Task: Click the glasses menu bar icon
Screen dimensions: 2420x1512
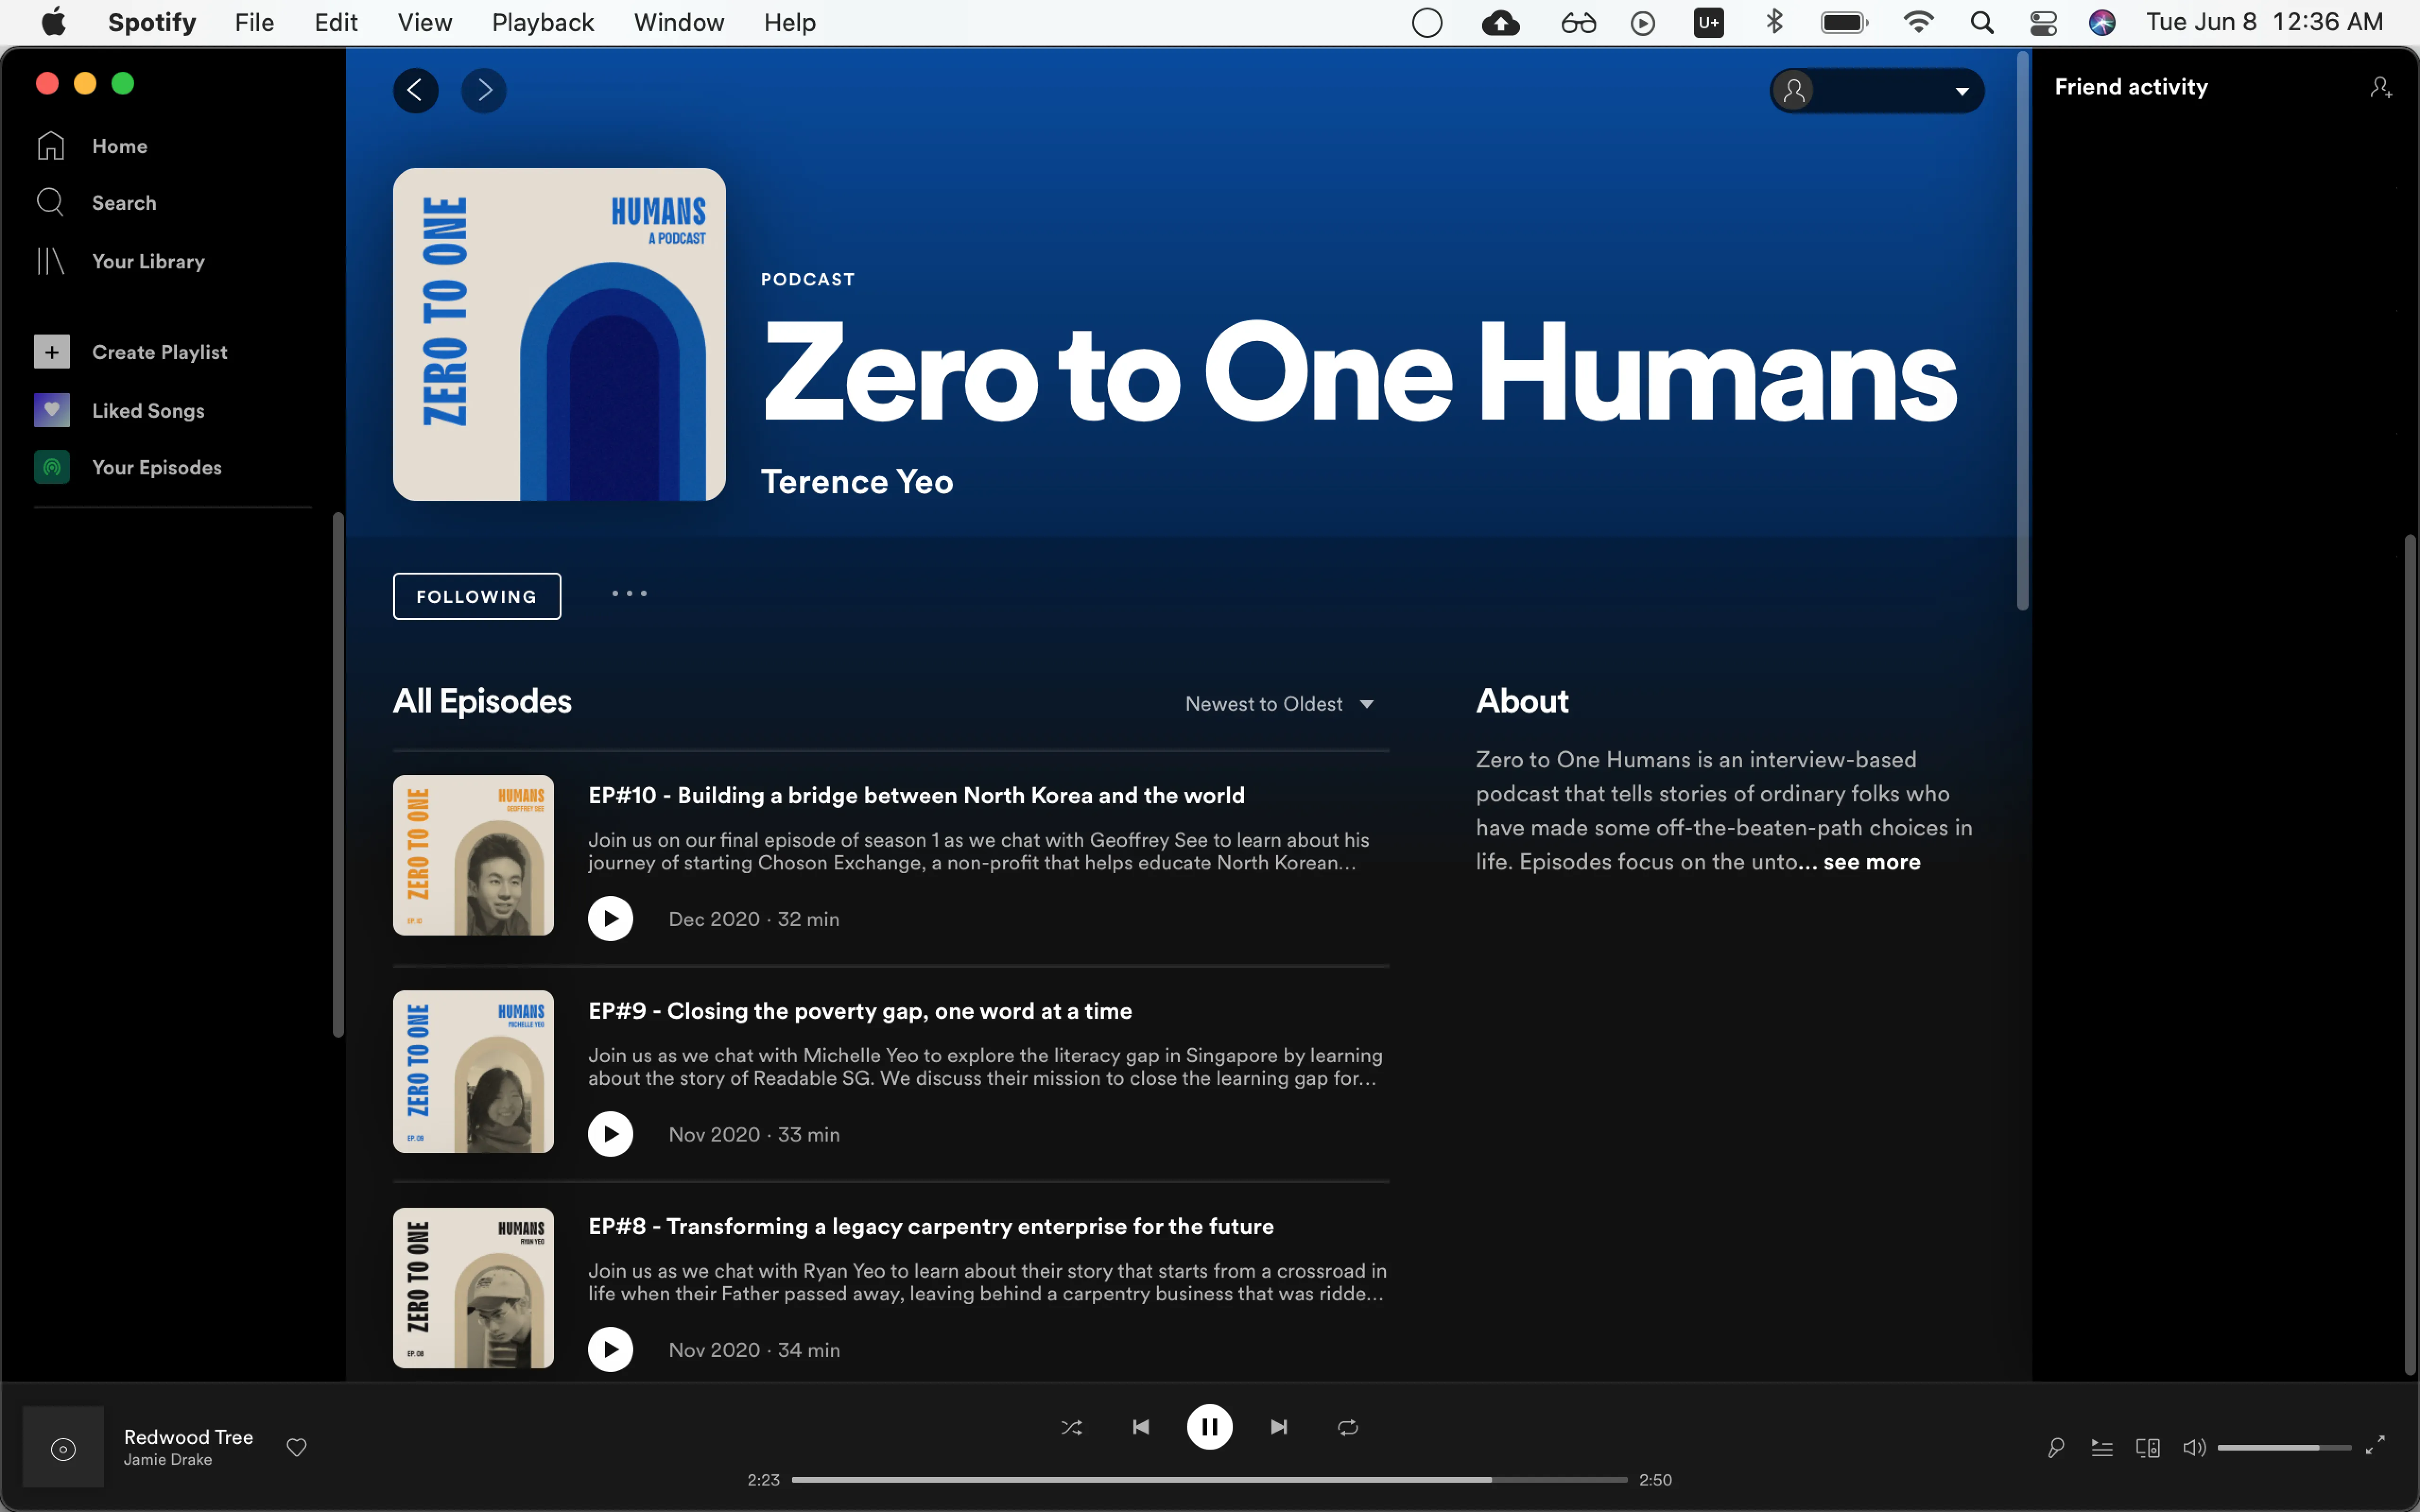Action: point(1578,22)
